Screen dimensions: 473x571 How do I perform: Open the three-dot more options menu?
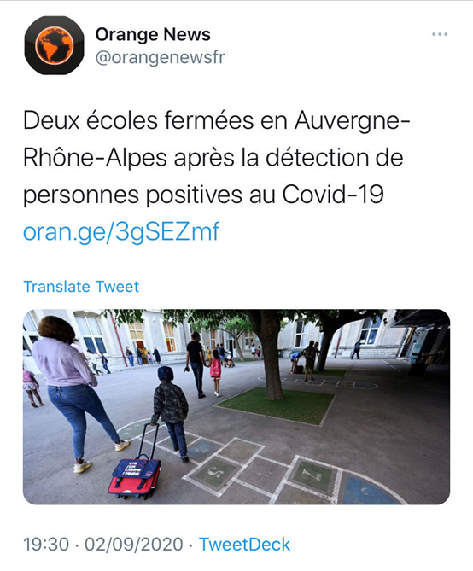coord(440,35)
